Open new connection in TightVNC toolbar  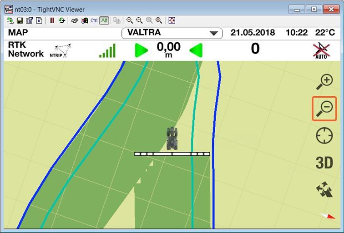10,20
